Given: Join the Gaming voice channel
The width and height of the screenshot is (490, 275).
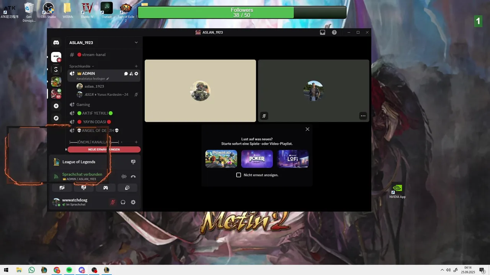Looking at the screenshot, I should pos(104,104).
